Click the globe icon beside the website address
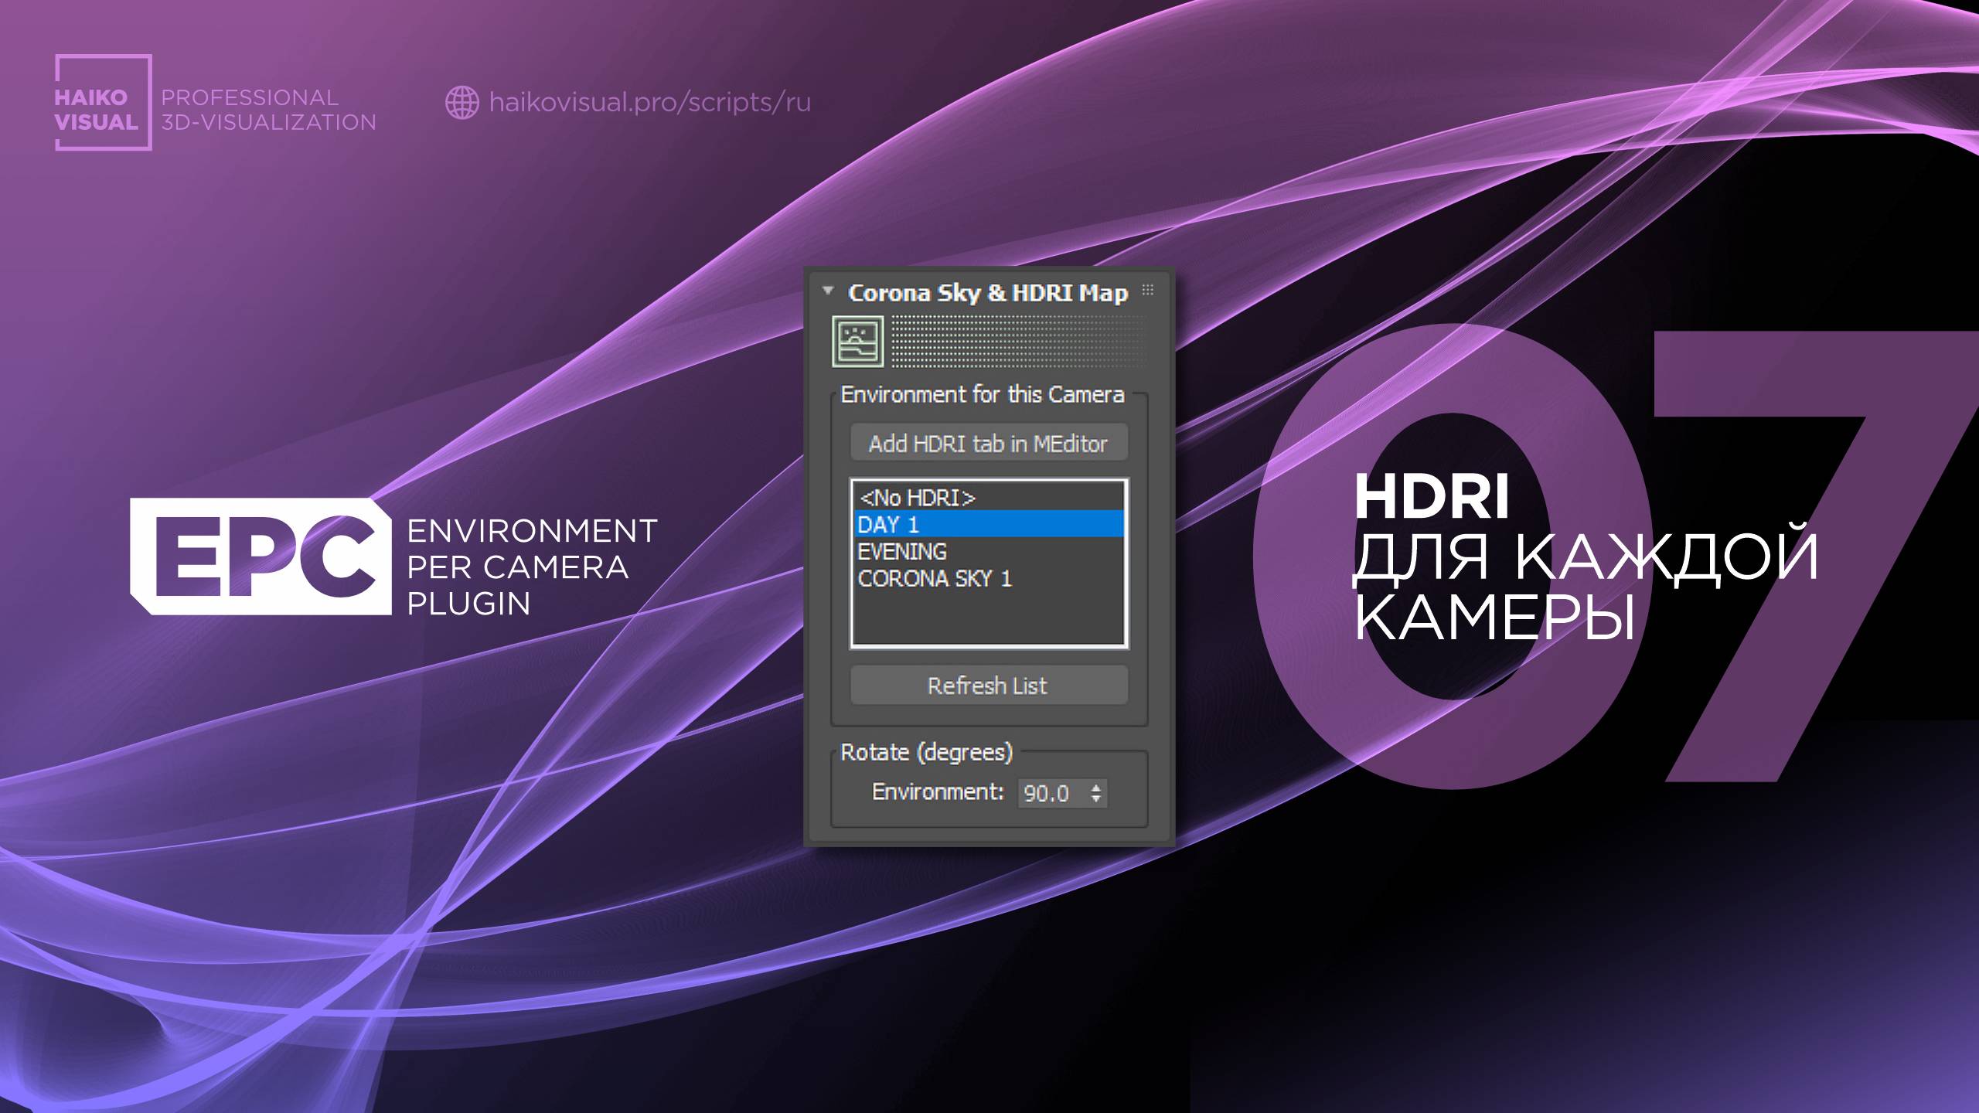The width and height of the screenshot is (1979, 1113). pyautogui.click(x=462, y=102)
